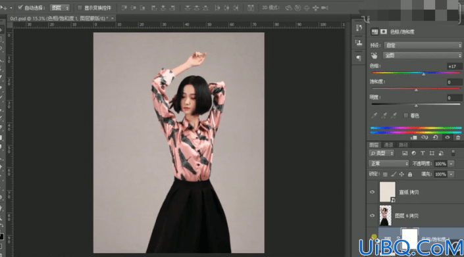This screenshot has width=464, height=257.
Task: Filter layers by shape layers icon
Action: pos(432,153)
